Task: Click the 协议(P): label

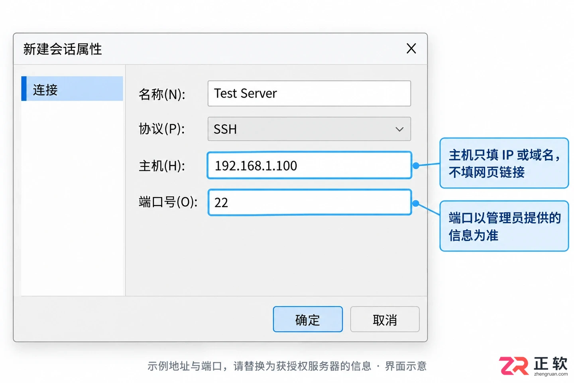Action: click(162, 129)
